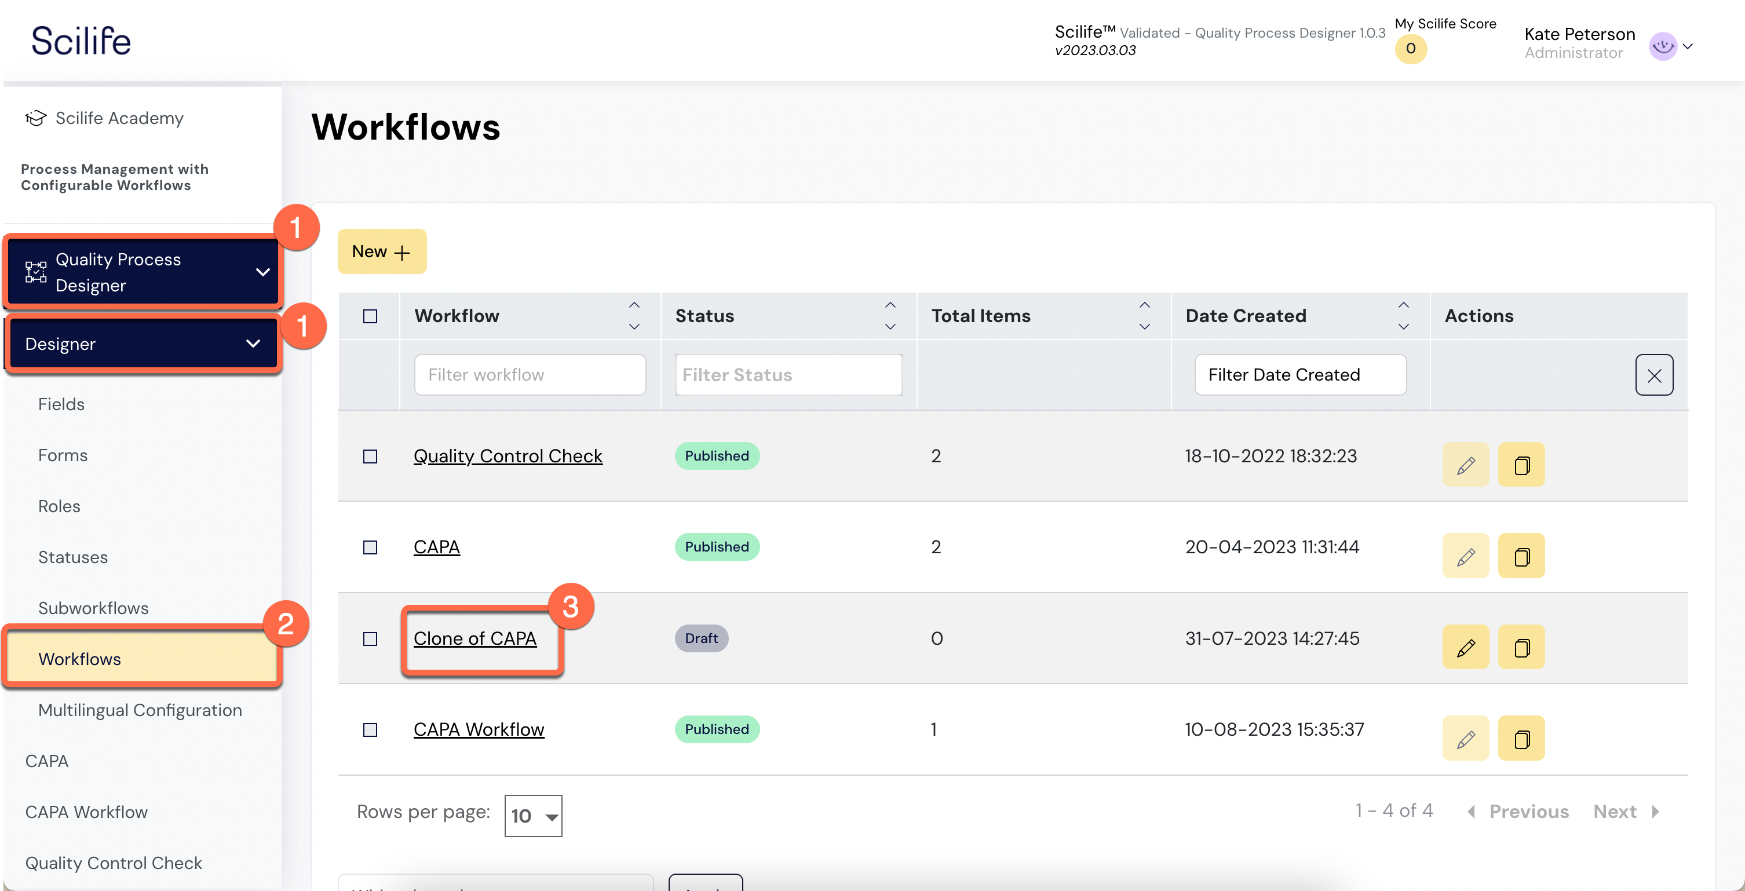Viewport: 1745px width, 891px height.
Task: Click date 31-07-2023 14:27:45
Action: click(1272, 638)
